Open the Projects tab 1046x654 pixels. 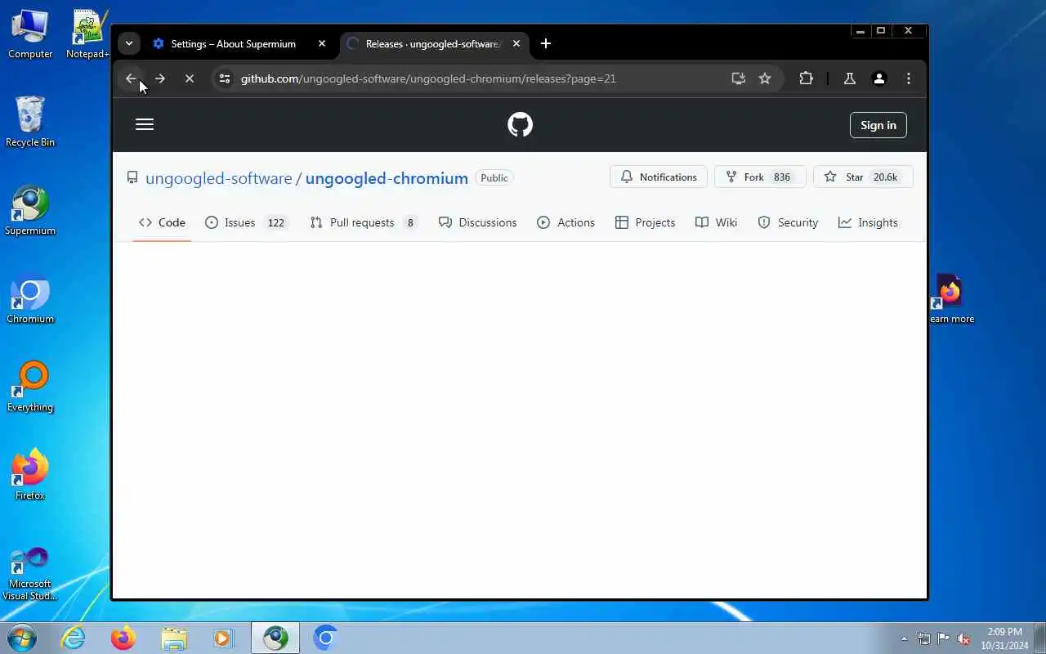point(646,222)
